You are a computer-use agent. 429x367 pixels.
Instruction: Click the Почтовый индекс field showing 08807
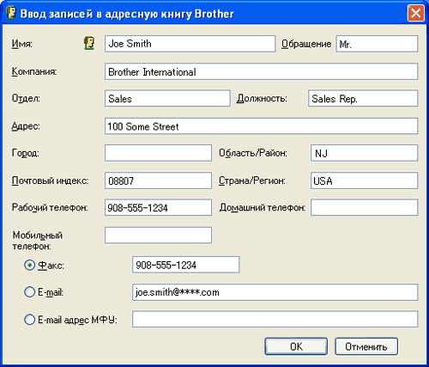(158, 180)
